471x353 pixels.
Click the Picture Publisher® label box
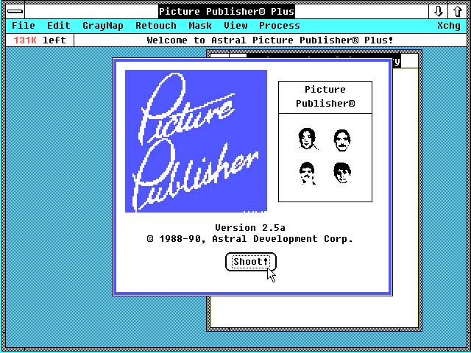[x=325, y=97]
